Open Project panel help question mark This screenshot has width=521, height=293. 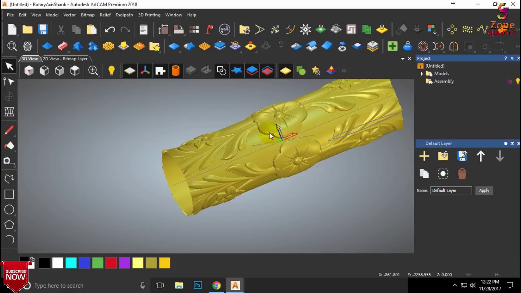506,58
